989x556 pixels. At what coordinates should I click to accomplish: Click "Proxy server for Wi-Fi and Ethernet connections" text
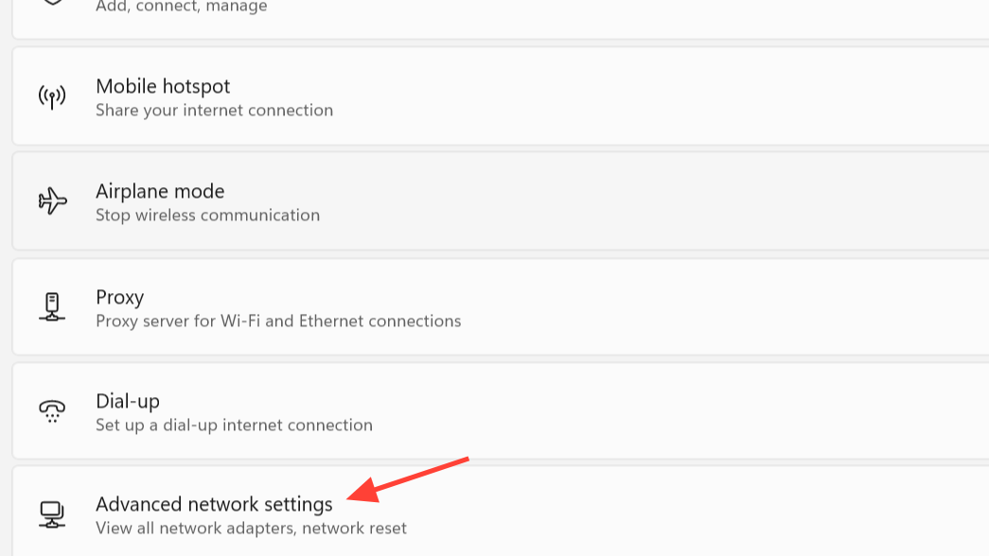click(278, 321)
